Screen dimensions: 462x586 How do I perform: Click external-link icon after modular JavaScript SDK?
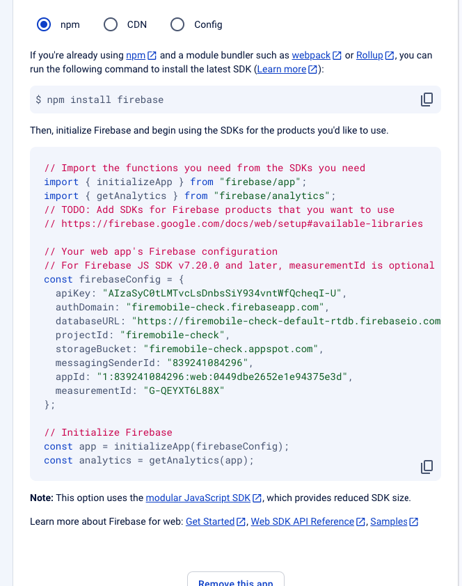tap(257, 498)
